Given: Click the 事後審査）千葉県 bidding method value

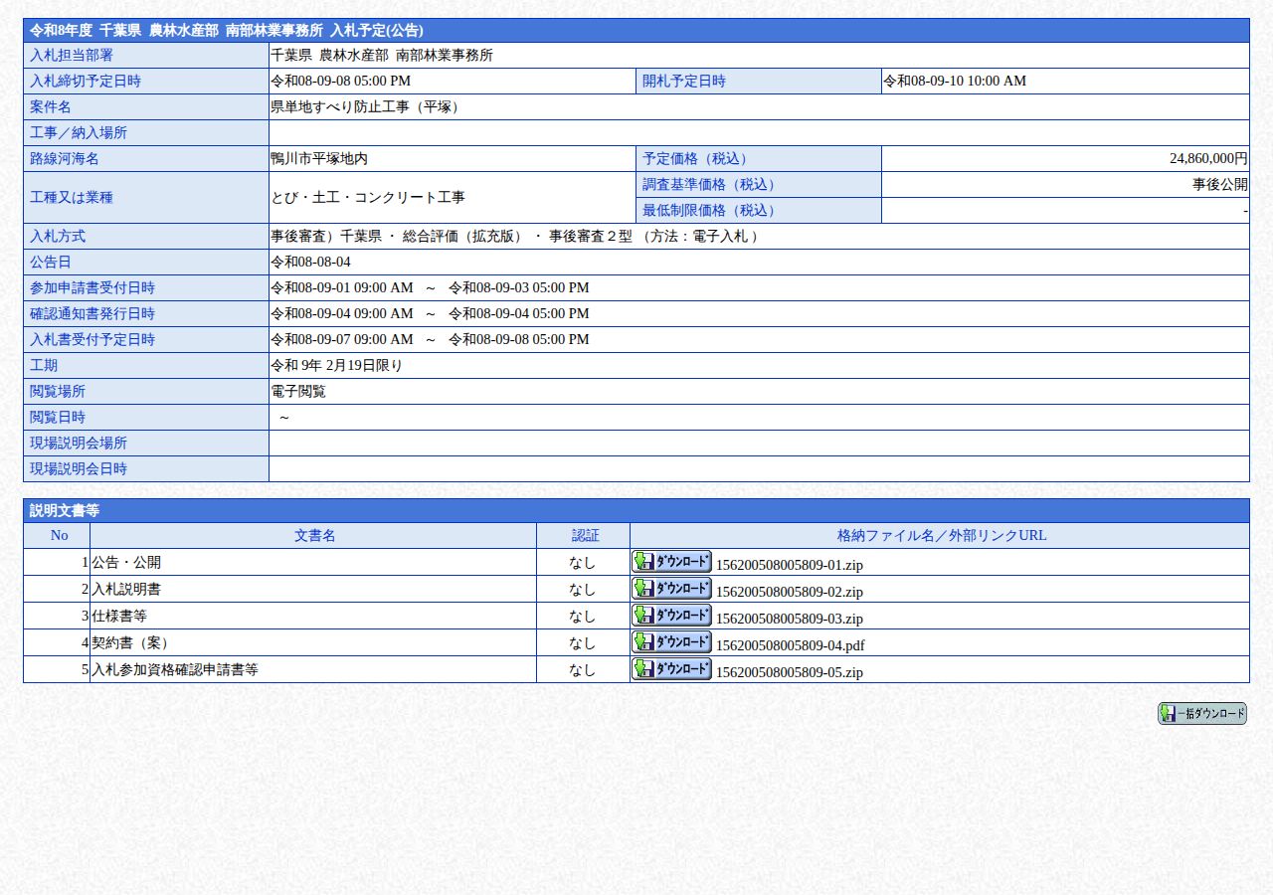Looking at the screenshot, I should pyautogui.click(x=516, y=236).
